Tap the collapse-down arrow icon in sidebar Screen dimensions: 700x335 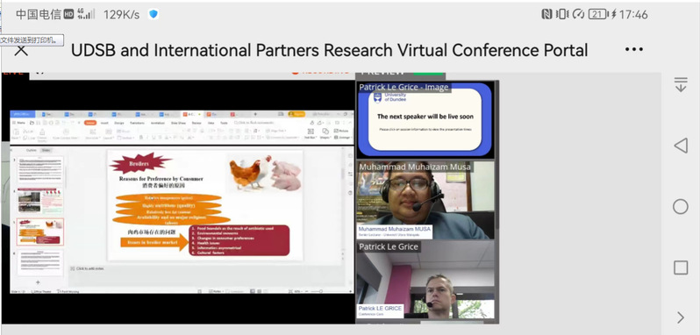point(681,85)
